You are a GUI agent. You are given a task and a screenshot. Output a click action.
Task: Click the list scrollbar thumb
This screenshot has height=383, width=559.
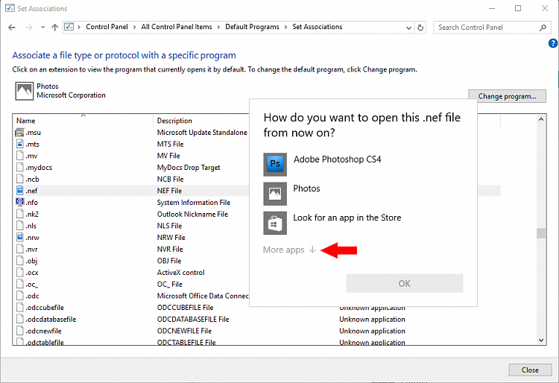coord(541,233)
